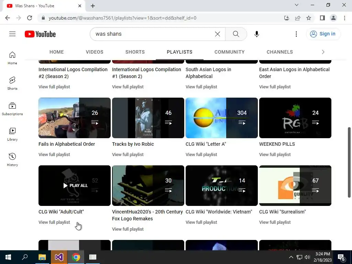Image resolution: width=352 pixels, height=264 pixels.
Task: Open the Chrome profile icon
Action: pyautogui.click(x=333, y=18)
